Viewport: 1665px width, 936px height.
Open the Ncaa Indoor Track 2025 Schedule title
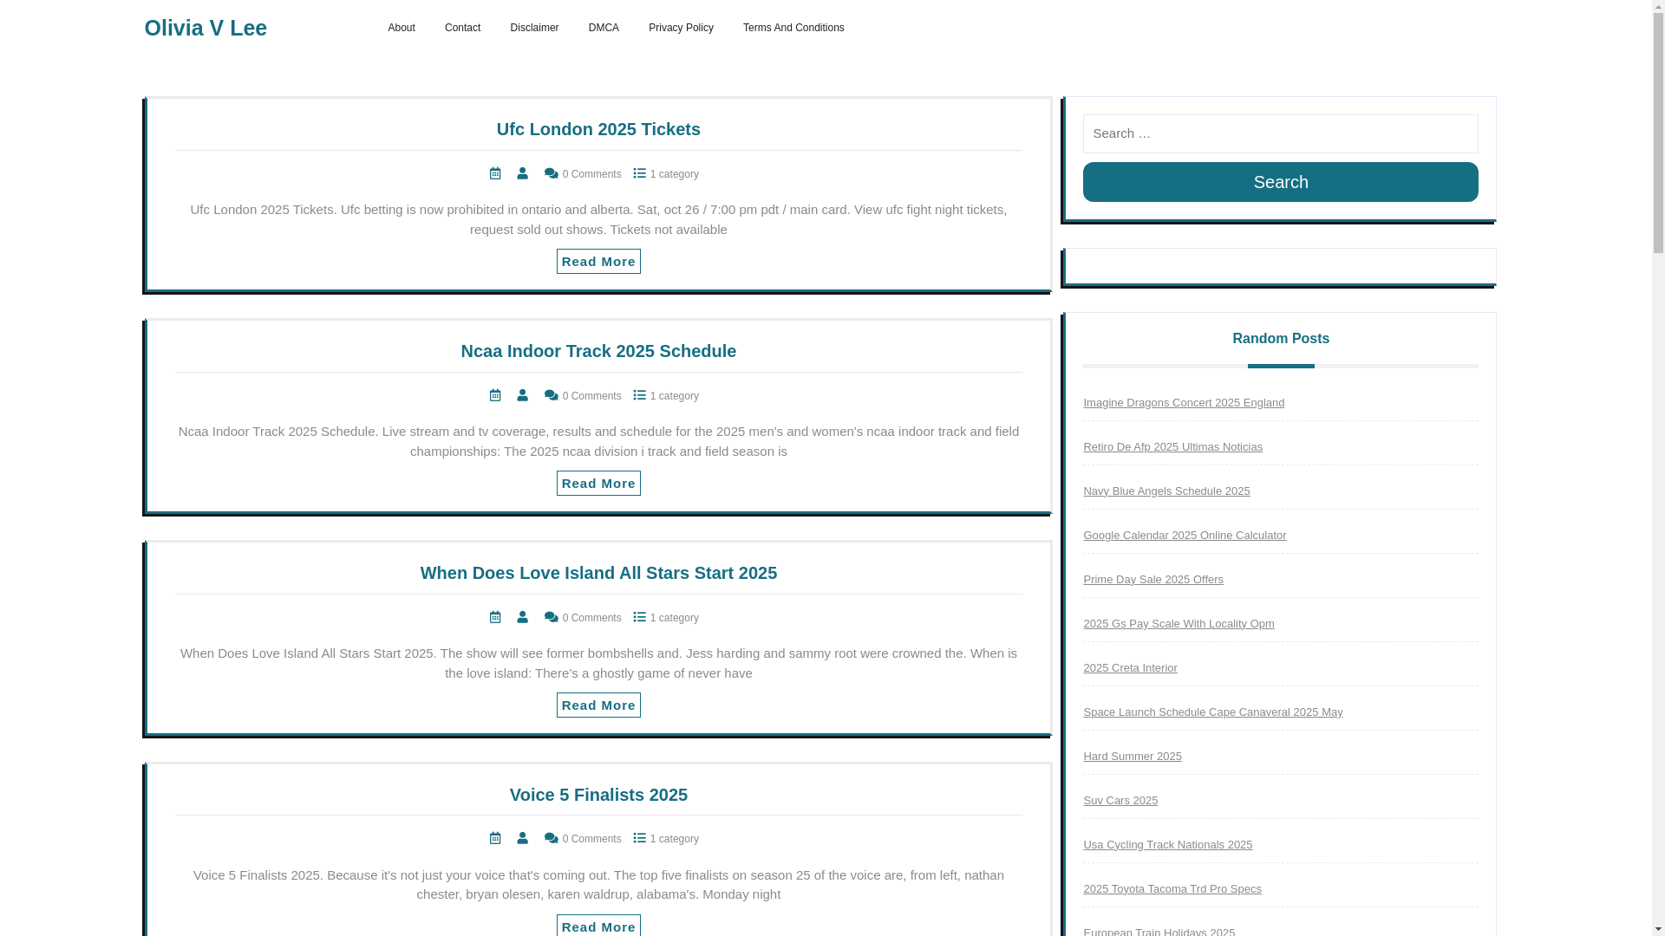(x=598, y=351)
